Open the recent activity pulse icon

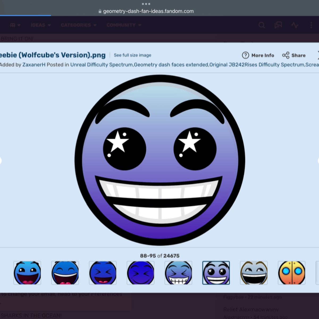[295, 25]
